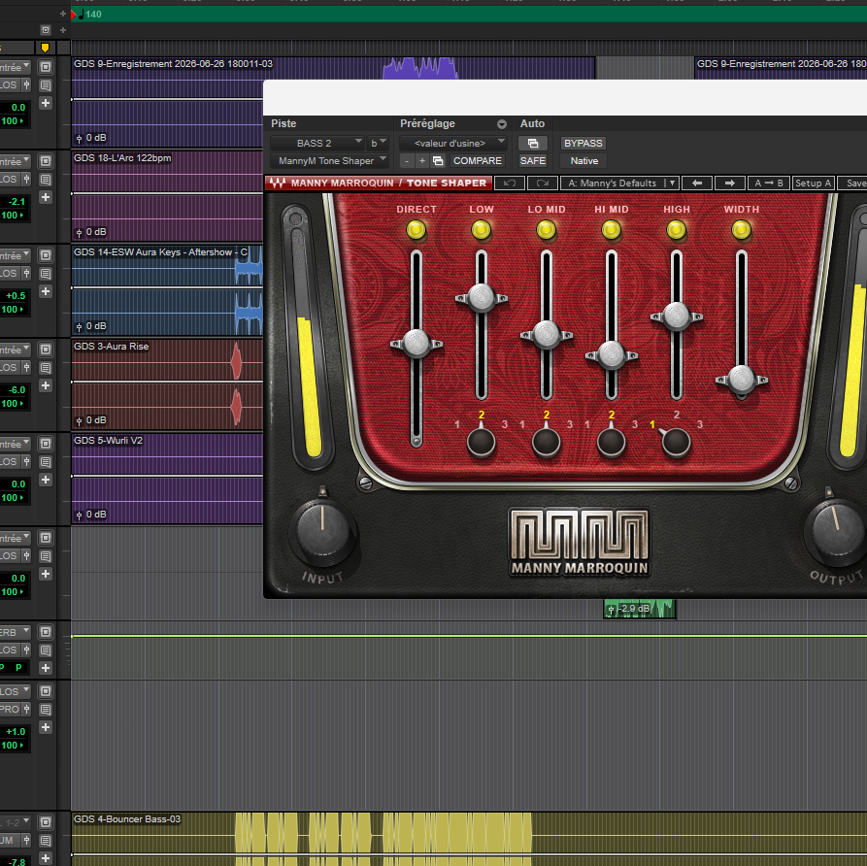Open the A: Manny's Defaults preset menu
Viewport: 867px width, 866px height.
[x=619, y=183]
